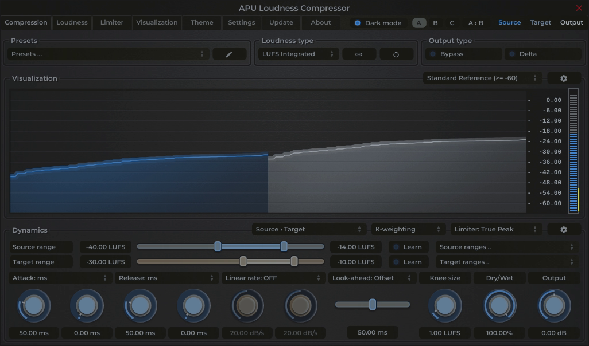Open the Linear rate: OFF dropdown
The image size is (589, 346).
273,278
